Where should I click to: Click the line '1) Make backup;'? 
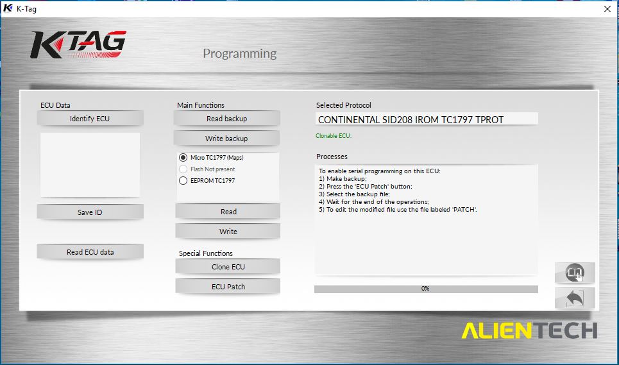tap(343, 179)
